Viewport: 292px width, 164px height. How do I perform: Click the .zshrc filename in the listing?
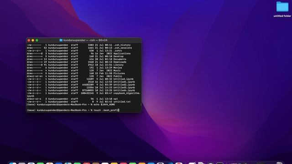click(x=118, y=51)
